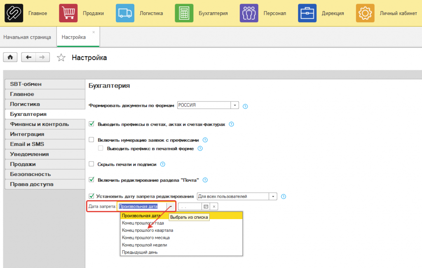Expand Для всех пользователей dropdown arrow
This screenshot has height=268, width=422.
[x=273, y=196]
